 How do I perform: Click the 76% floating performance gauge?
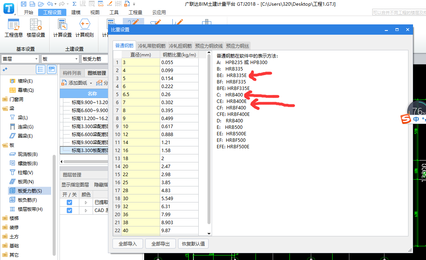click(418, 111)
